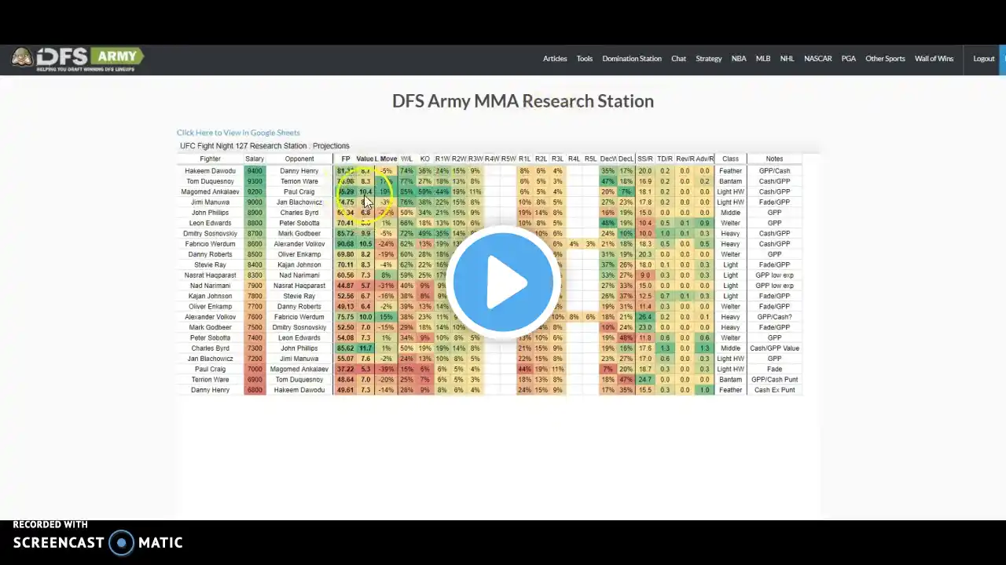Expand the Other Sports menu
The image size is (1006, 565).
coord(885,59)
